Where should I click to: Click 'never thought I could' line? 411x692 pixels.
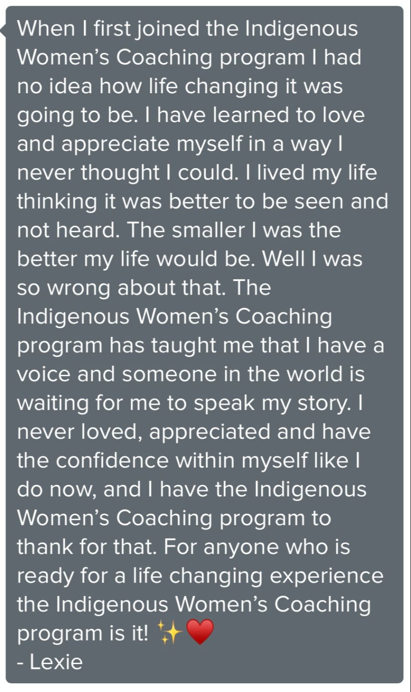point(127,173)
